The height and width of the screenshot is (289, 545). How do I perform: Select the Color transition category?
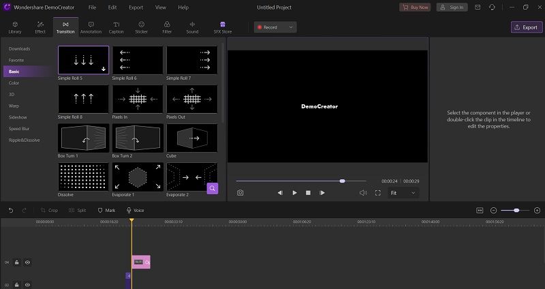14,82
